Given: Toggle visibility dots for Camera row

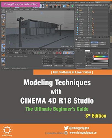Looking at the screenshot, I should pyautogui.click(x=90, y=8).
